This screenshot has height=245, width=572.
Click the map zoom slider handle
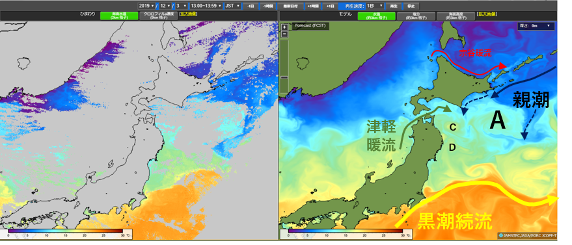click(x=285, y=77)
